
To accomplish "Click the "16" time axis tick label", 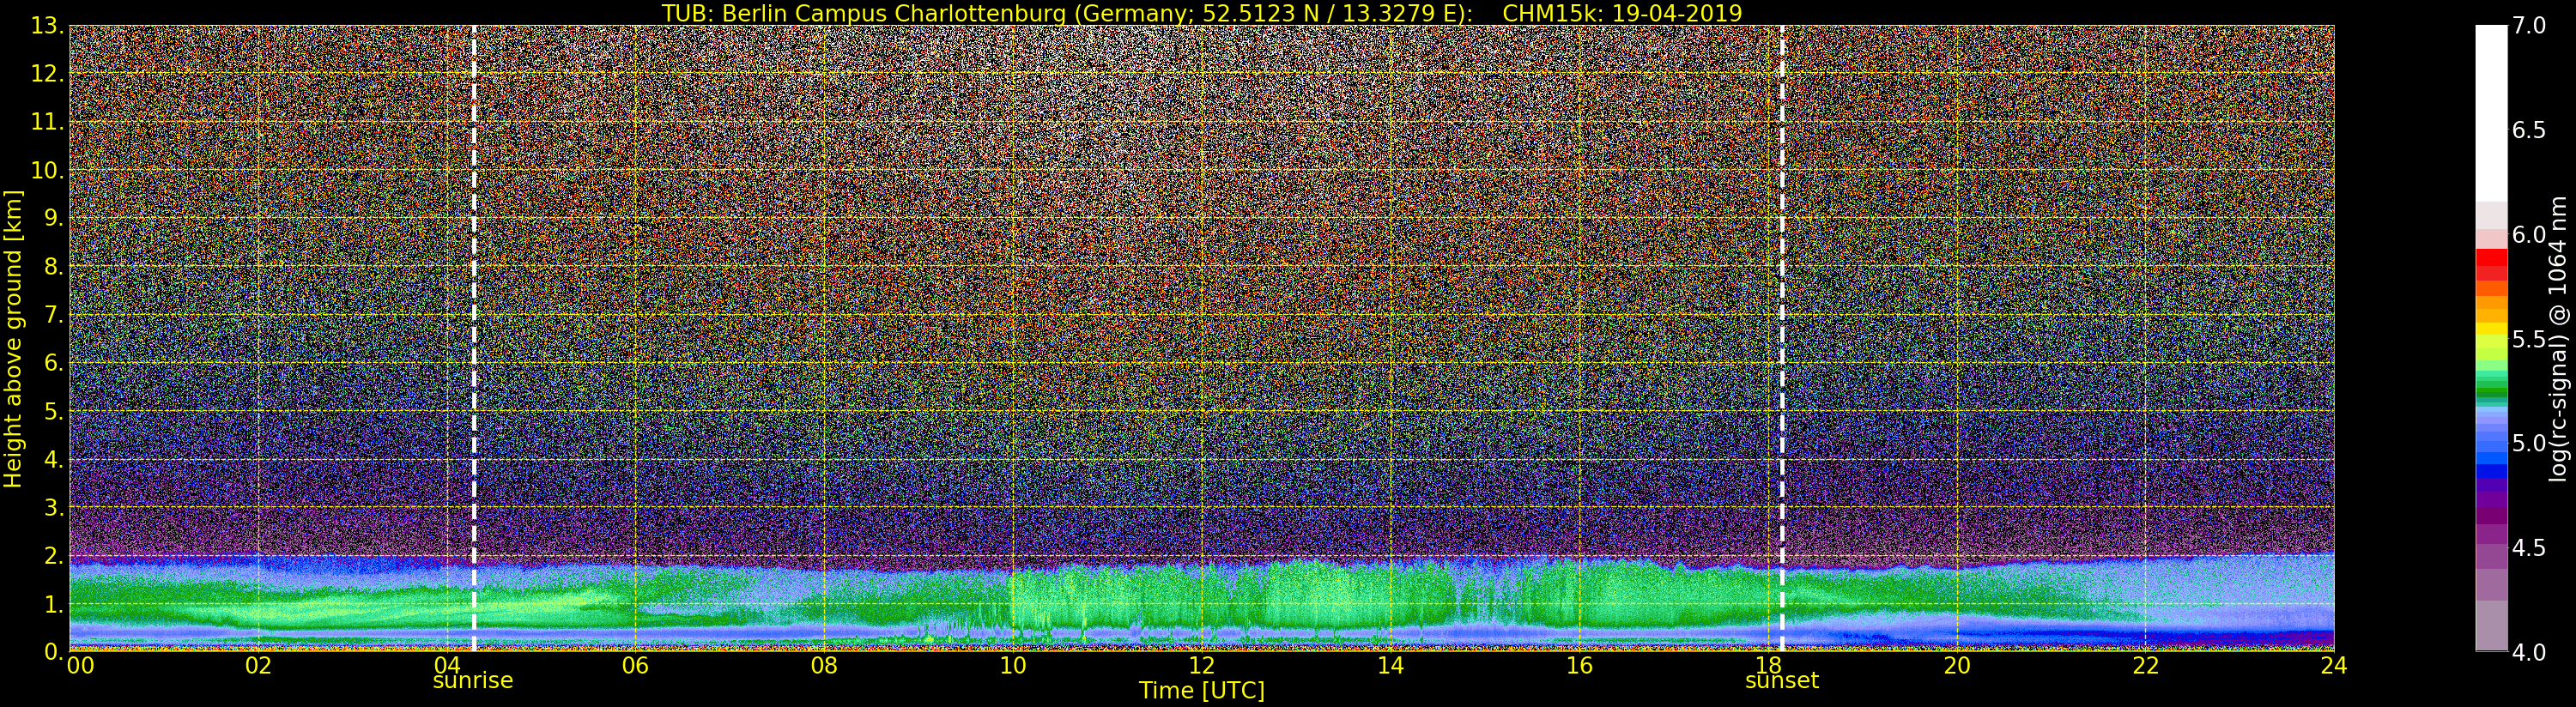I will point(1579,665).
